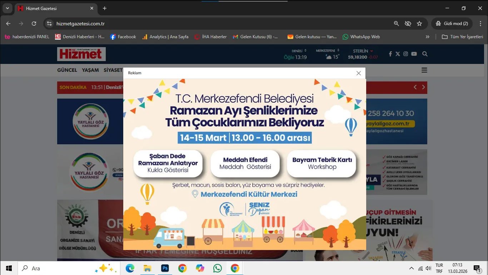Screen dimensions: 488x275
Task: Click the Hizmet newspaper logo
Action: (x=81, y=54)
